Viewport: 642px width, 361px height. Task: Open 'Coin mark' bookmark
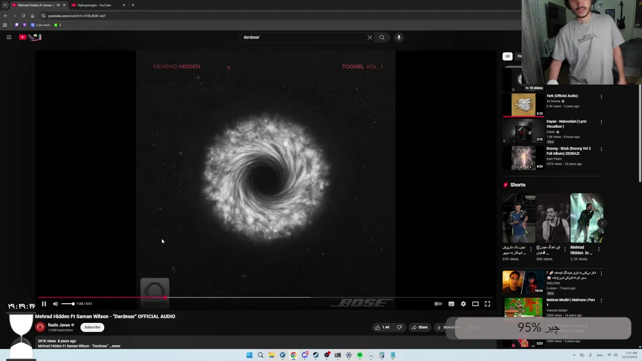point(40,25)
